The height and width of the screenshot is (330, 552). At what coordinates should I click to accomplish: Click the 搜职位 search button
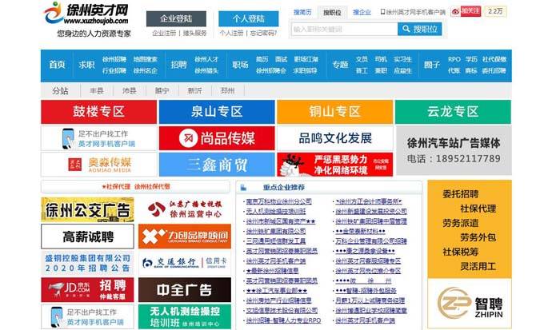pos(420,29)
